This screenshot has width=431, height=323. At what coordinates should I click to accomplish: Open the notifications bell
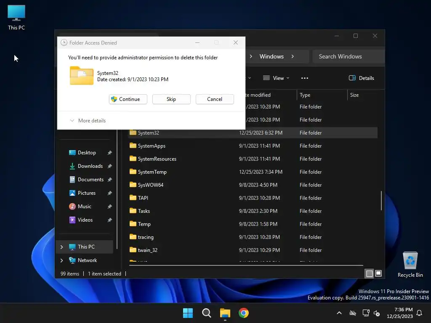click(x=420, y=313)
